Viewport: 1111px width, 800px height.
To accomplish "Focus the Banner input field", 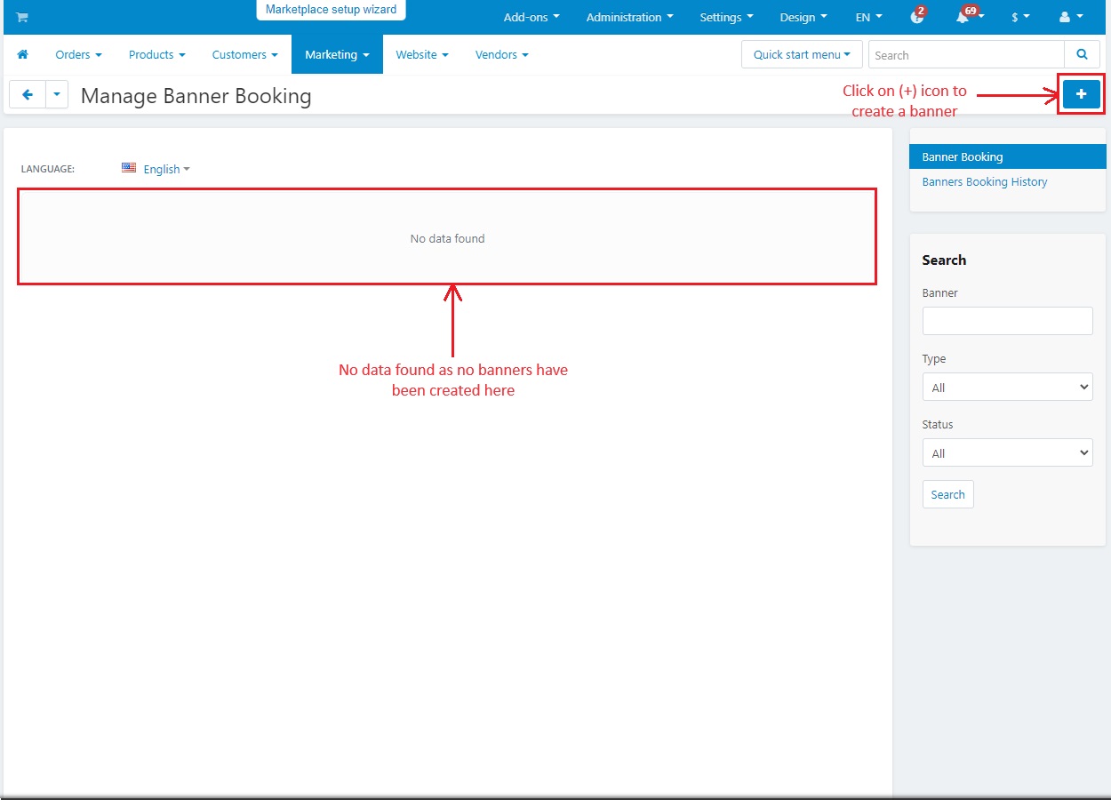I will [1008, 321].
